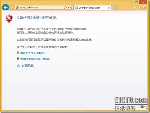The height and width of the screenshot is (113, 150).
Task: Close the 证书错误 tab
Action: (x=109, y=8)
